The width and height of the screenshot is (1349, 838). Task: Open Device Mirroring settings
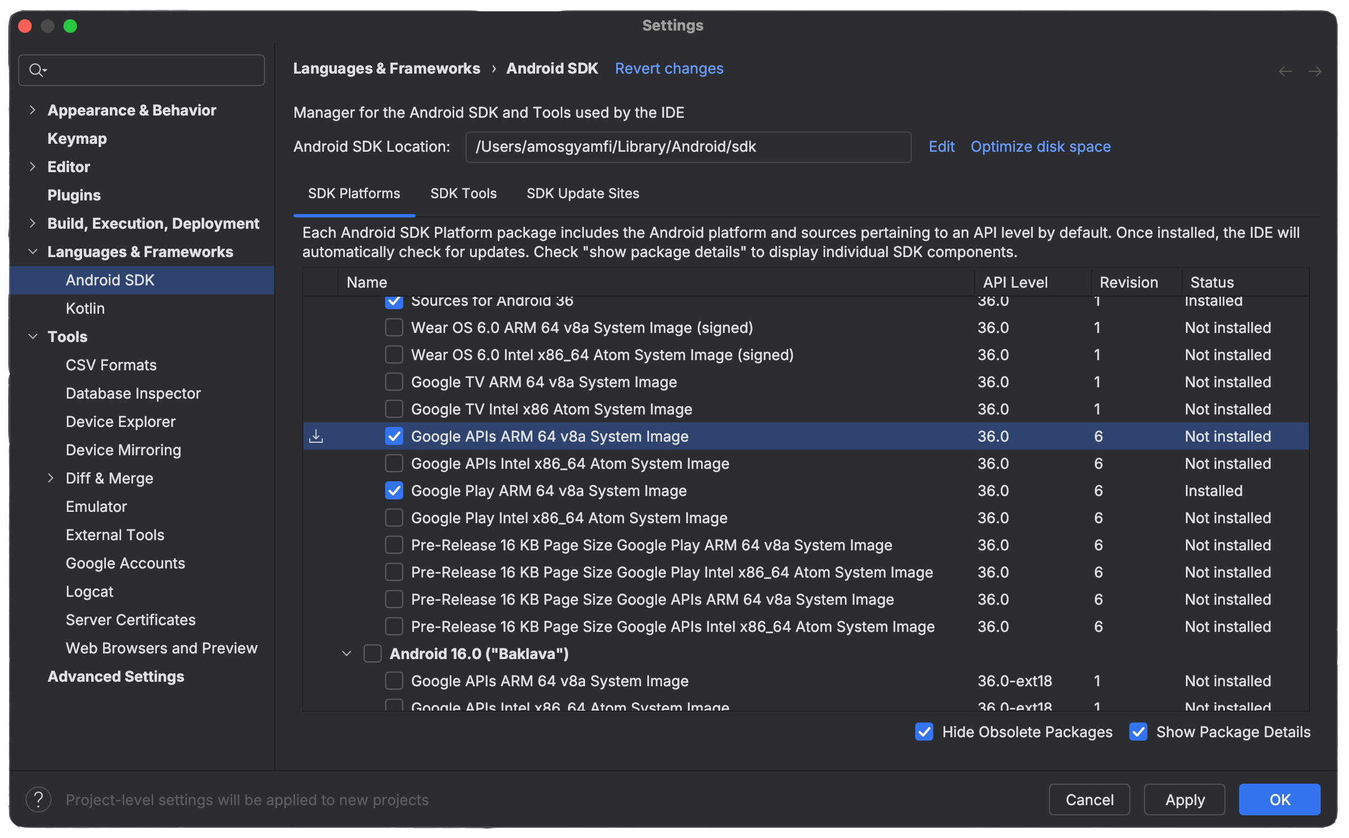(x=123, y=450)
